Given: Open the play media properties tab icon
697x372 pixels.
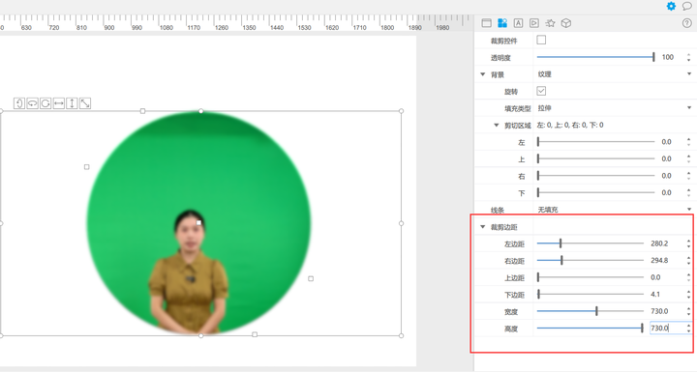Looking at the screenshot, I should [534, 23].
